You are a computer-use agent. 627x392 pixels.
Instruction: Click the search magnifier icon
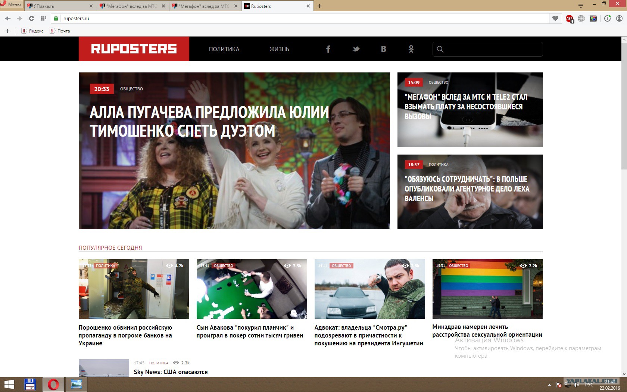(440, 49)
